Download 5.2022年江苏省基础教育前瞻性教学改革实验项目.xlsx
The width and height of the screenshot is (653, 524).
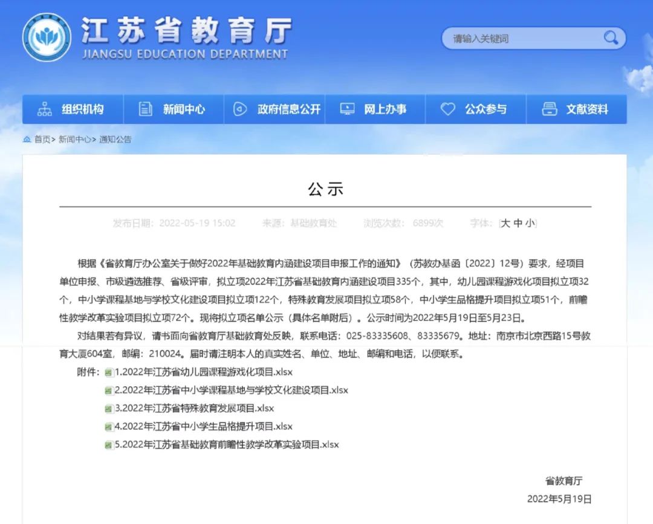pyautogui.click(x=227, y=444)
